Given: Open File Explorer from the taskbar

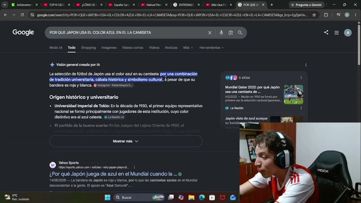Looking at the screenshot, I should pos(191,197).
